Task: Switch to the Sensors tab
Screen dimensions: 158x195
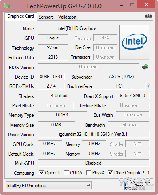Action: tap(46, 17)
